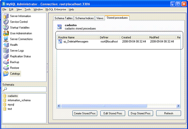
Task: Open the Help menu
Action: point(71,9)
